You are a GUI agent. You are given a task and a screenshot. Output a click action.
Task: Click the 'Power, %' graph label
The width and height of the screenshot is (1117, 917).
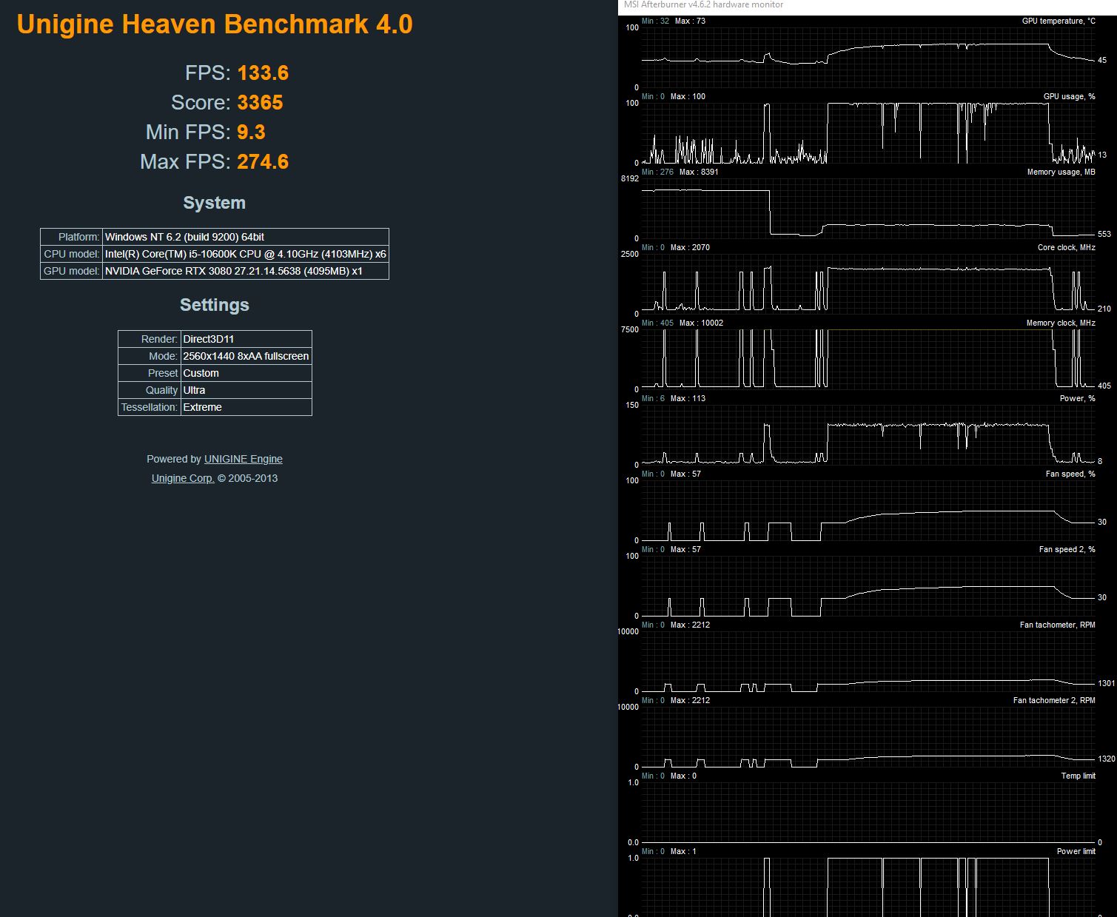point(1078,398)
